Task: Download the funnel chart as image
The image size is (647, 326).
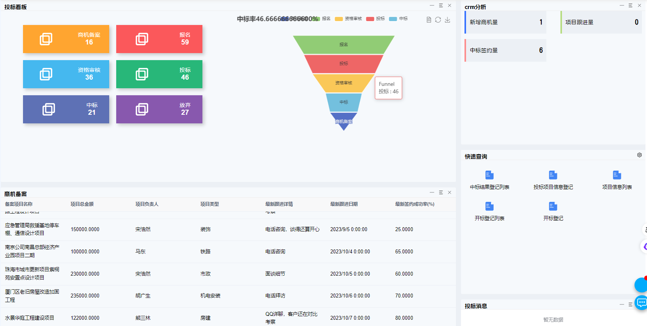Action: pos(447,20)
